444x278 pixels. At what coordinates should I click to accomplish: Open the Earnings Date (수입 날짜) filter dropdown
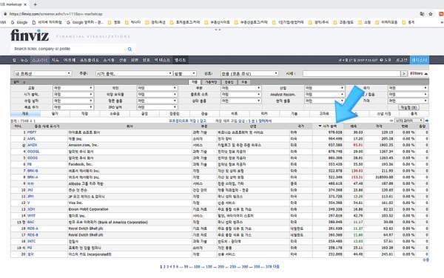73,101
